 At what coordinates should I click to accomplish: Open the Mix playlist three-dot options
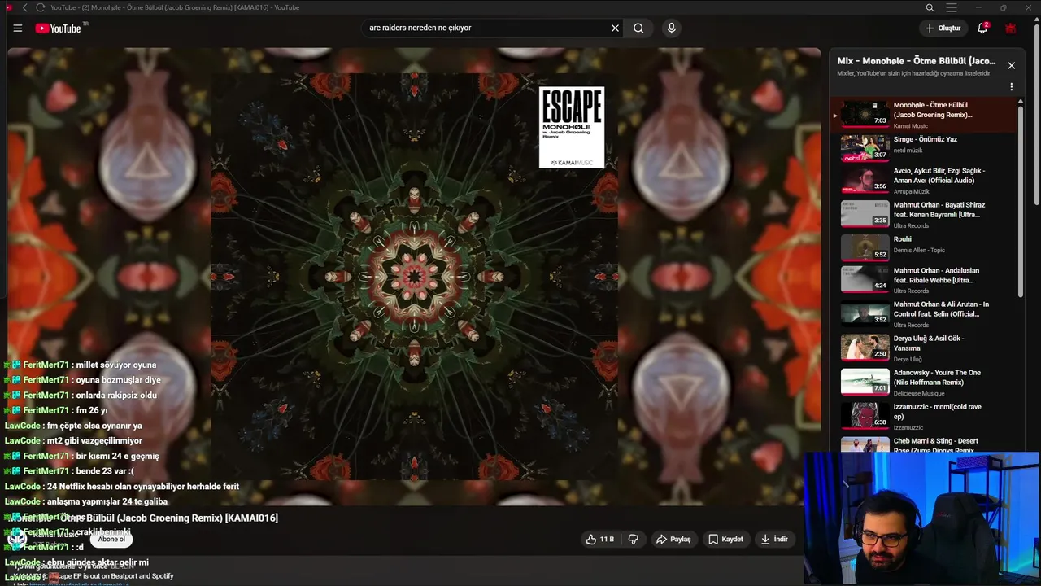(1011, 86)
